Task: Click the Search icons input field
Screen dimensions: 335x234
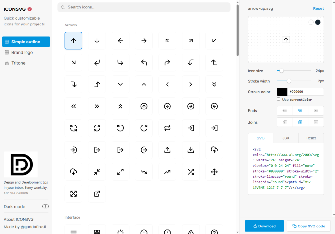Action: [144, 7]
